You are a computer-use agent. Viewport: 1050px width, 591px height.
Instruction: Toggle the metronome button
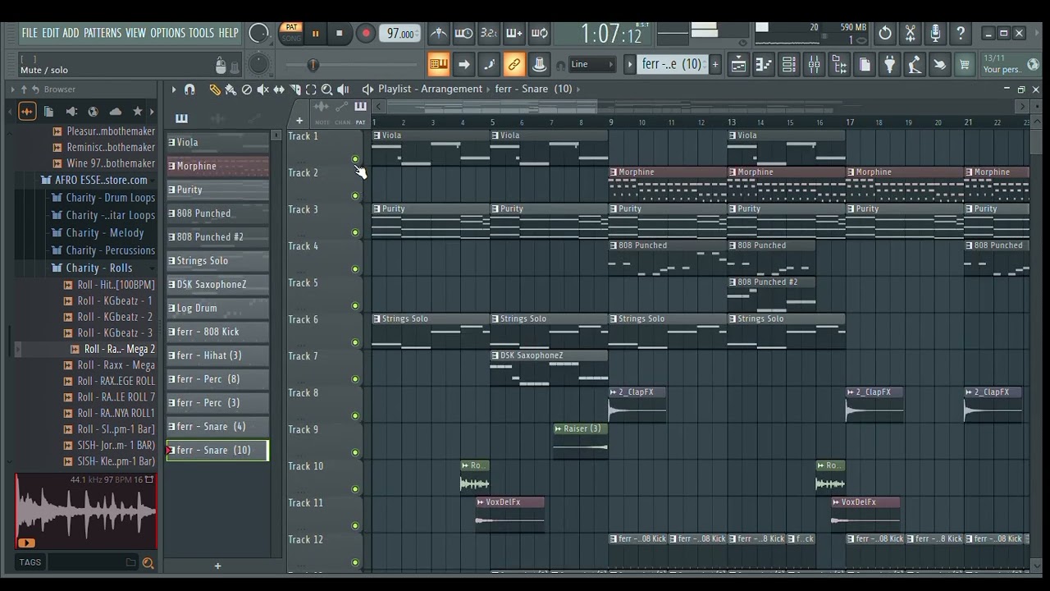pyautogui.click(x=439, y=34)
